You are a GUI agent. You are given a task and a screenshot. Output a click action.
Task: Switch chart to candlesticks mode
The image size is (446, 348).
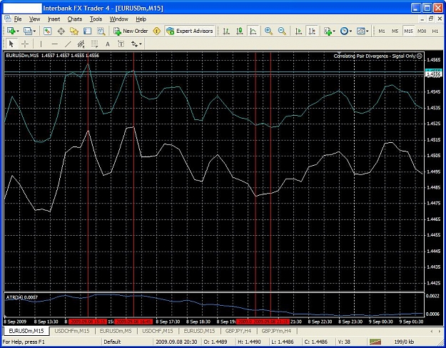240,31
